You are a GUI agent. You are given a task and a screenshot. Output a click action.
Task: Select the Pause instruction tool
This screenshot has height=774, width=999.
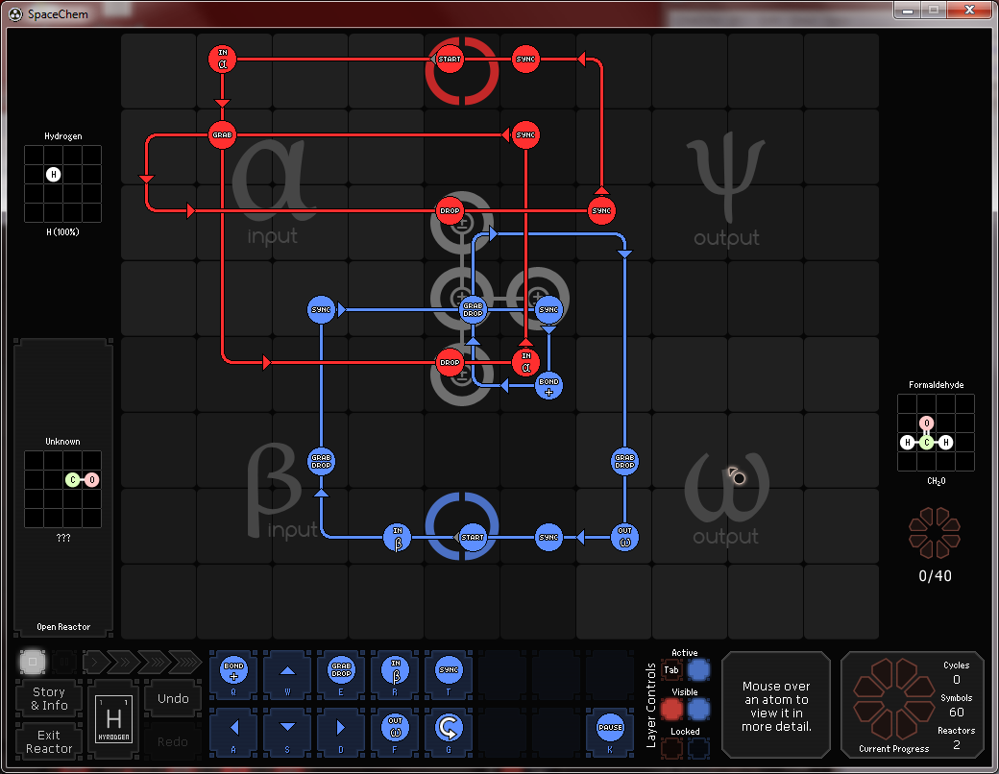pyautogui.click(x=610, y=727)
